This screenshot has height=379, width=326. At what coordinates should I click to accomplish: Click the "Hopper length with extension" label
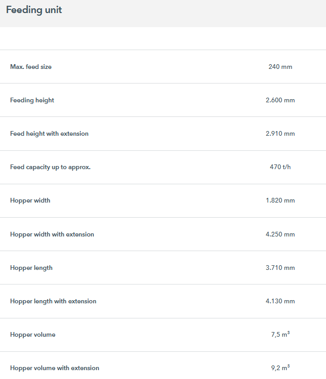53,301
